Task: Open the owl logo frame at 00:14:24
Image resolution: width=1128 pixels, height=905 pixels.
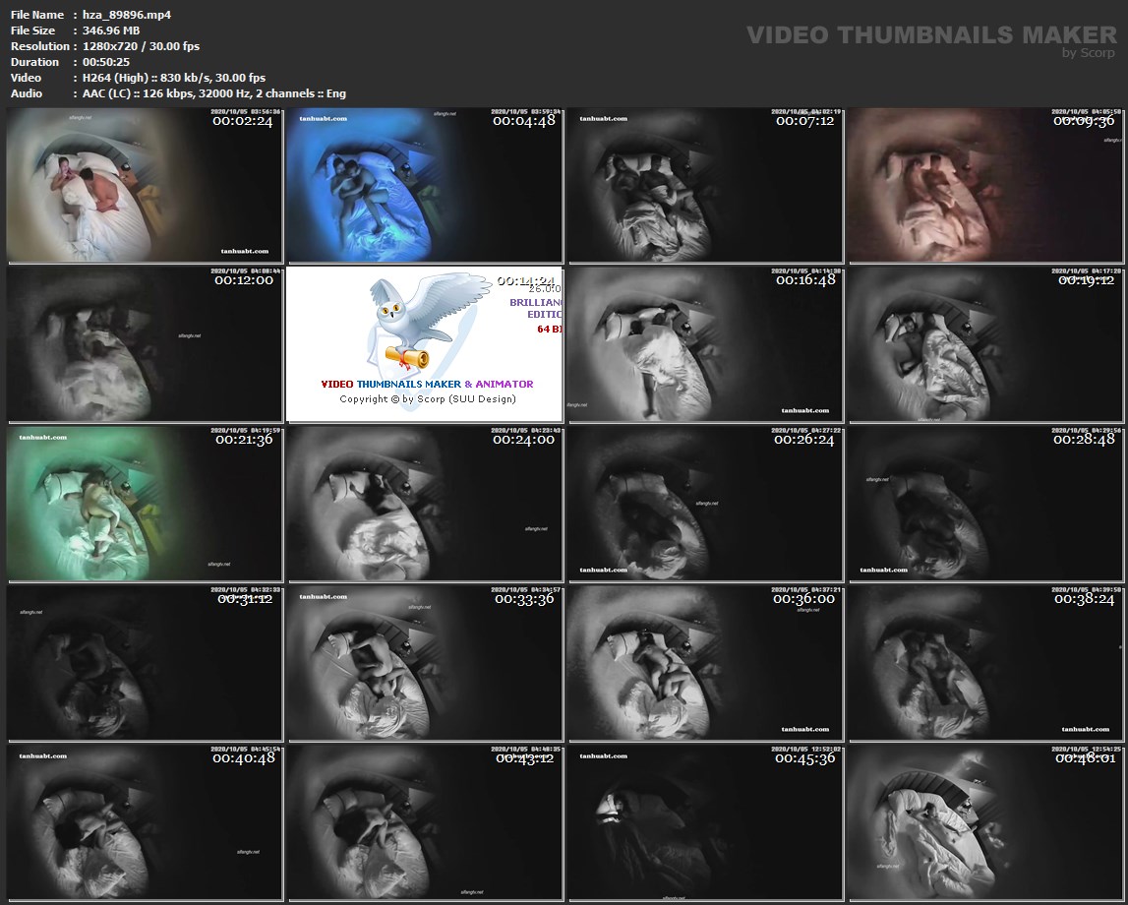Action: [x=425, y=344]
